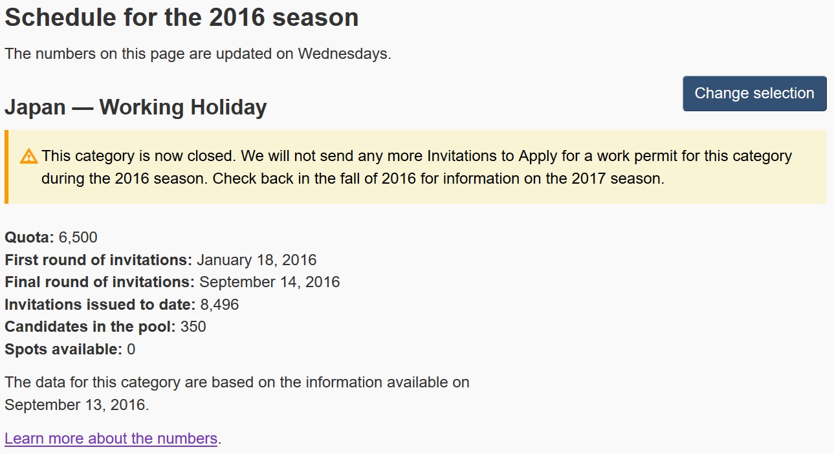Click the September 13, 2016 data date text
This screenshot has width=834, height=454.
tap(77, 405)
